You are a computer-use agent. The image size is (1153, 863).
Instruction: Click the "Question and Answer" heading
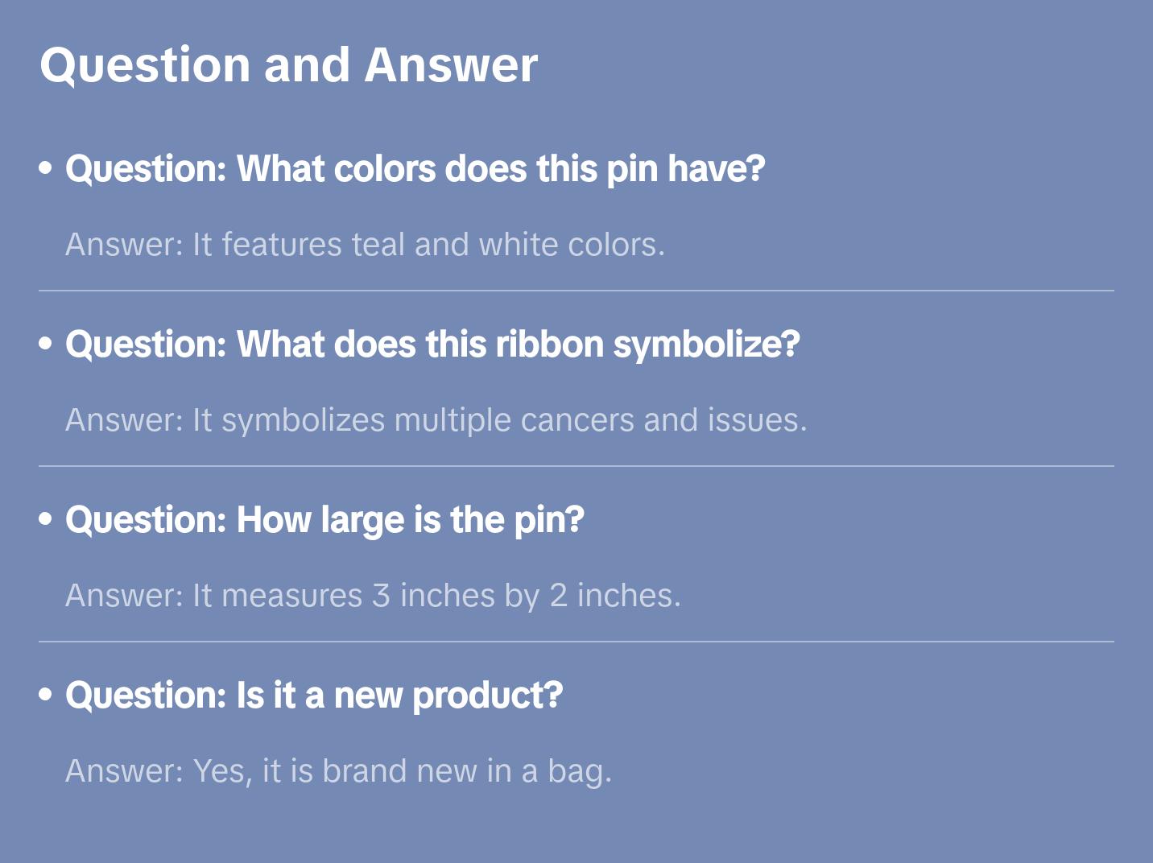coord(288,65)
